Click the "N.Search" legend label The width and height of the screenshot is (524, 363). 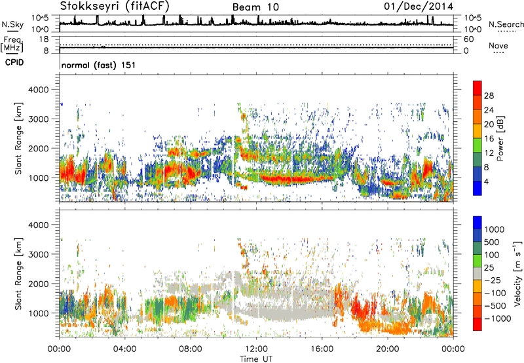click(506, 24)
